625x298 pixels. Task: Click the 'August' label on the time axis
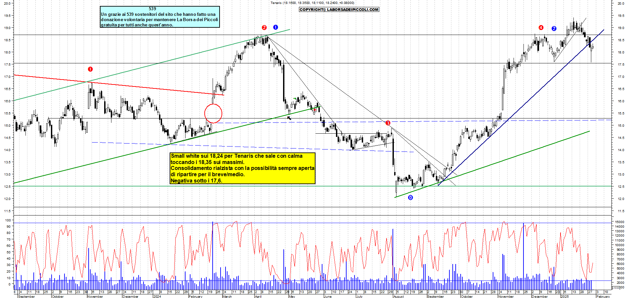[399, 296]
